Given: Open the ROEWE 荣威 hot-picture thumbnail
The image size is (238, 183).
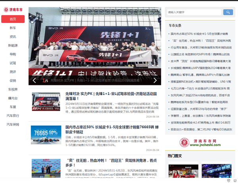Looking at the screenshot, I should click(217, 171).
